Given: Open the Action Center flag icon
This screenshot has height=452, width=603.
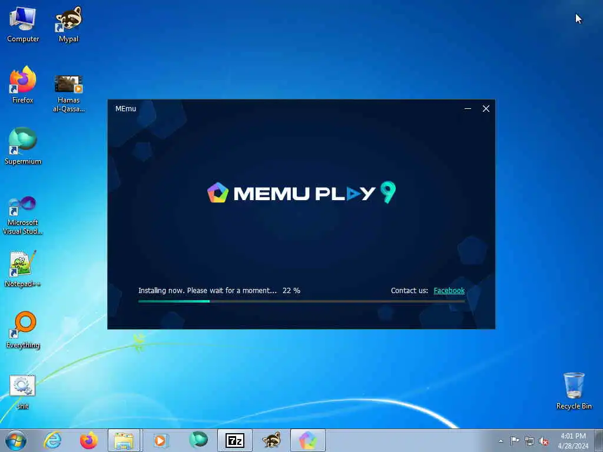Looking at the screenshot, I should coord(515,441).
